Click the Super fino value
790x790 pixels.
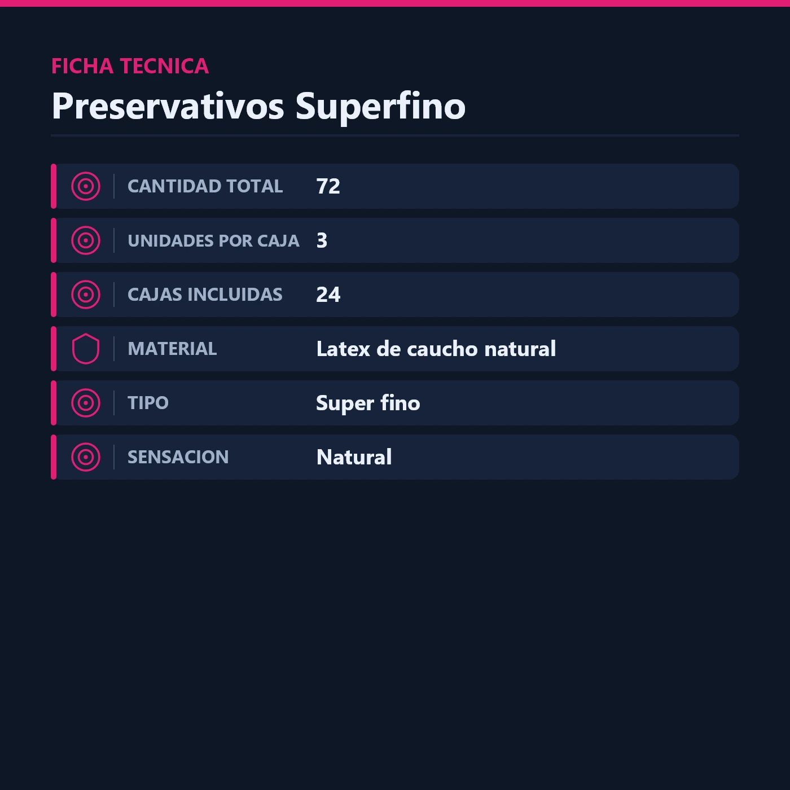coord(368,403)
